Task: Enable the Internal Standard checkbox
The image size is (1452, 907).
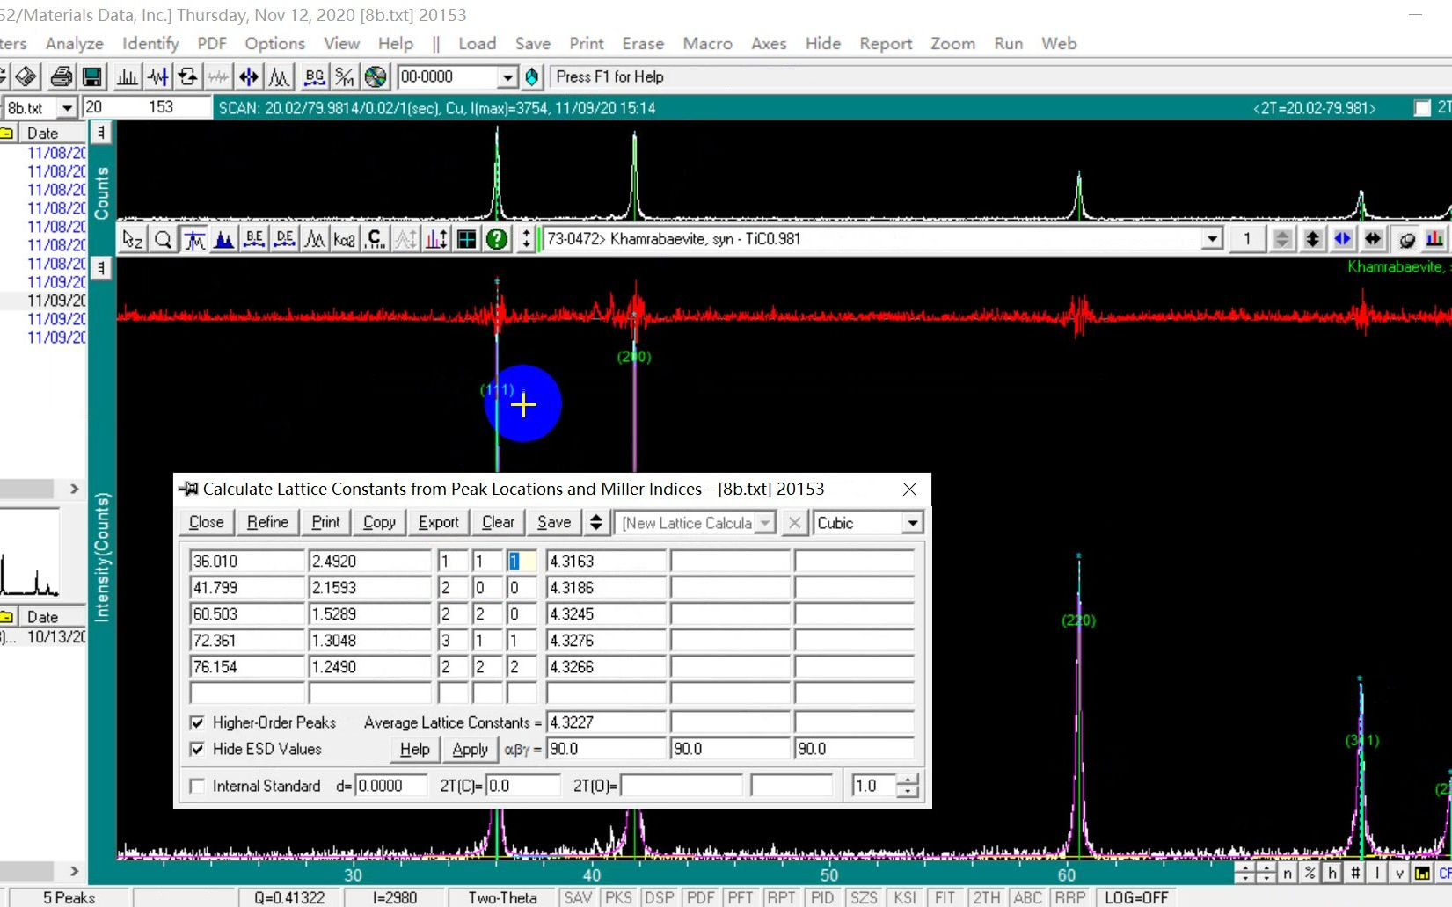Action: click(x=198, y=786)
